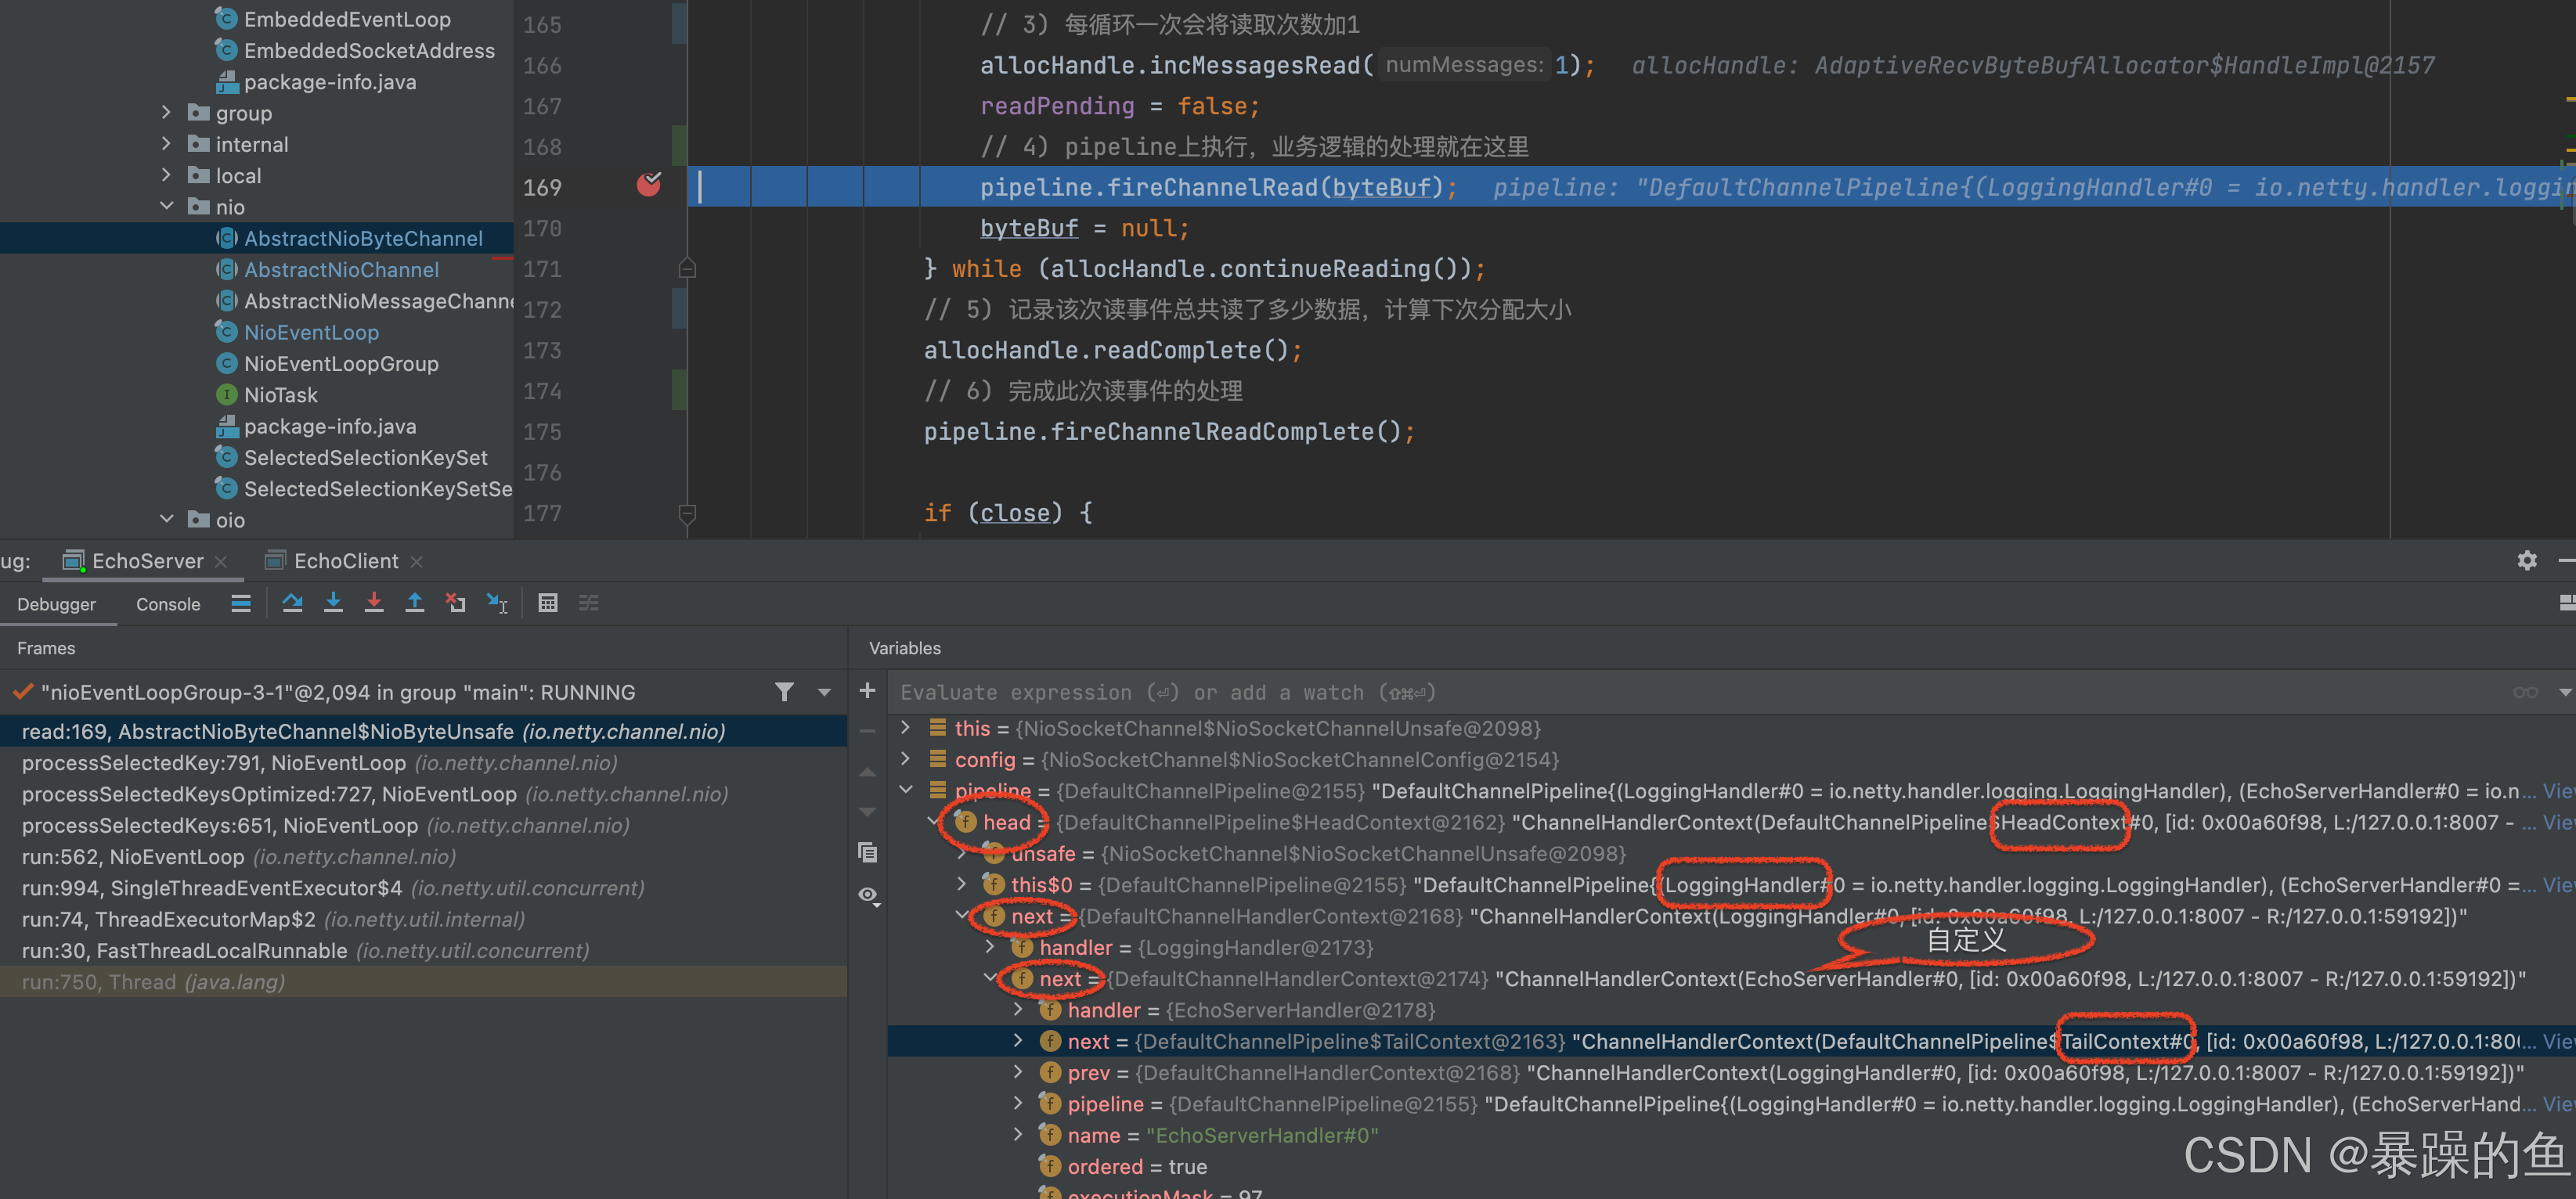
Task: Open the thread selector dropdown arrow
Action: click(824, 691)
